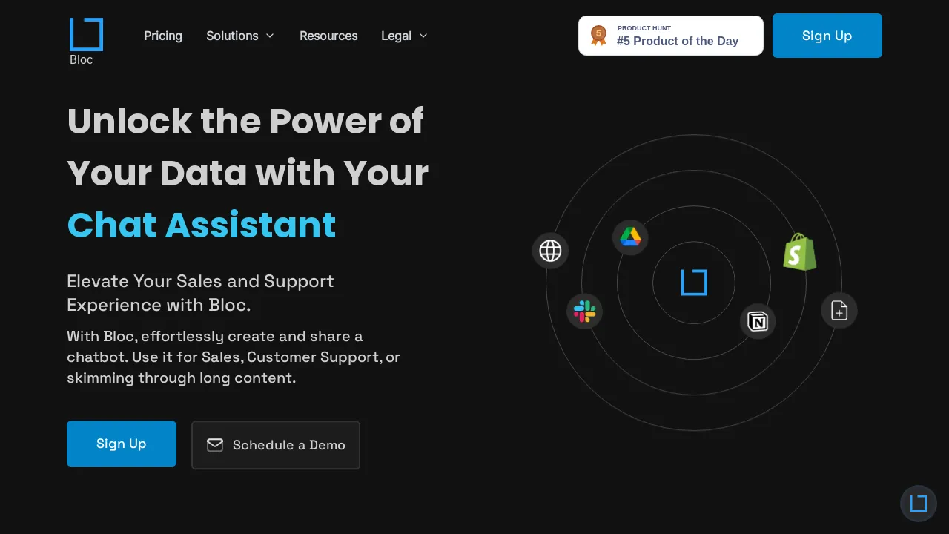949x534 pixels.
Task: Click the Notion integration icon
Action: 758,321
